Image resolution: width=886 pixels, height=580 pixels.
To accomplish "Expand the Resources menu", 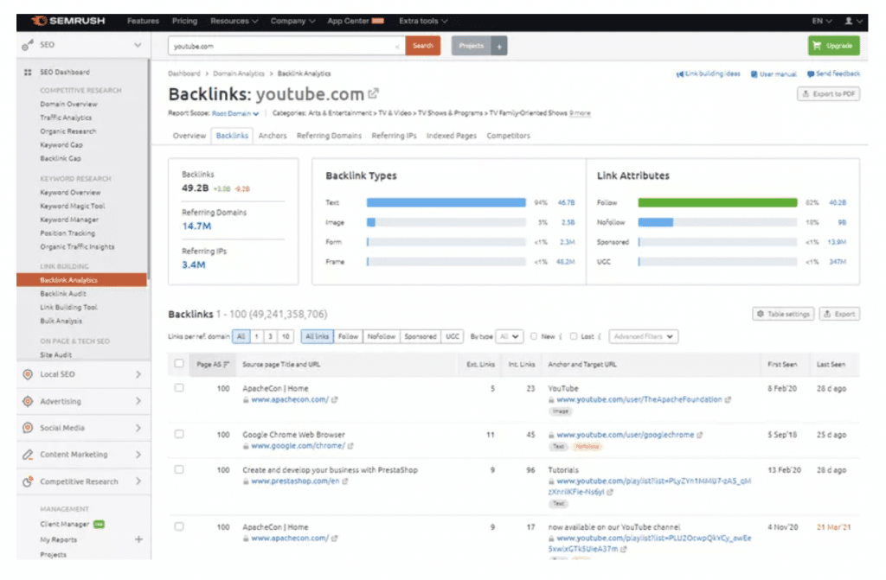I will click(x=234, y=21).
